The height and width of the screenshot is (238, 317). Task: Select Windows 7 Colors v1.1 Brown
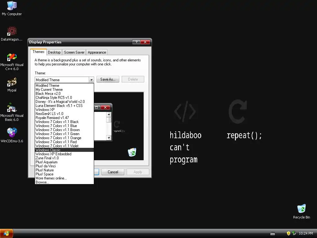point(64,130)
